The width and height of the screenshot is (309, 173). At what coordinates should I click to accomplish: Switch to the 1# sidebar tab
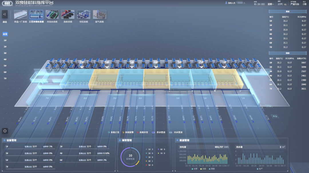(5, 40)
